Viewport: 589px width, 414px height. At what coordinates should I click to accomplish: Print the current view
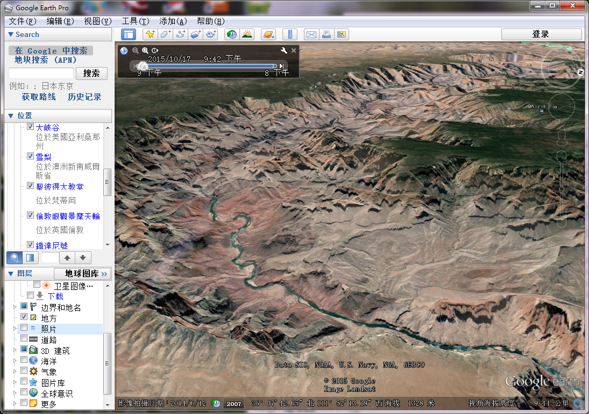click(x=327, y=34)
